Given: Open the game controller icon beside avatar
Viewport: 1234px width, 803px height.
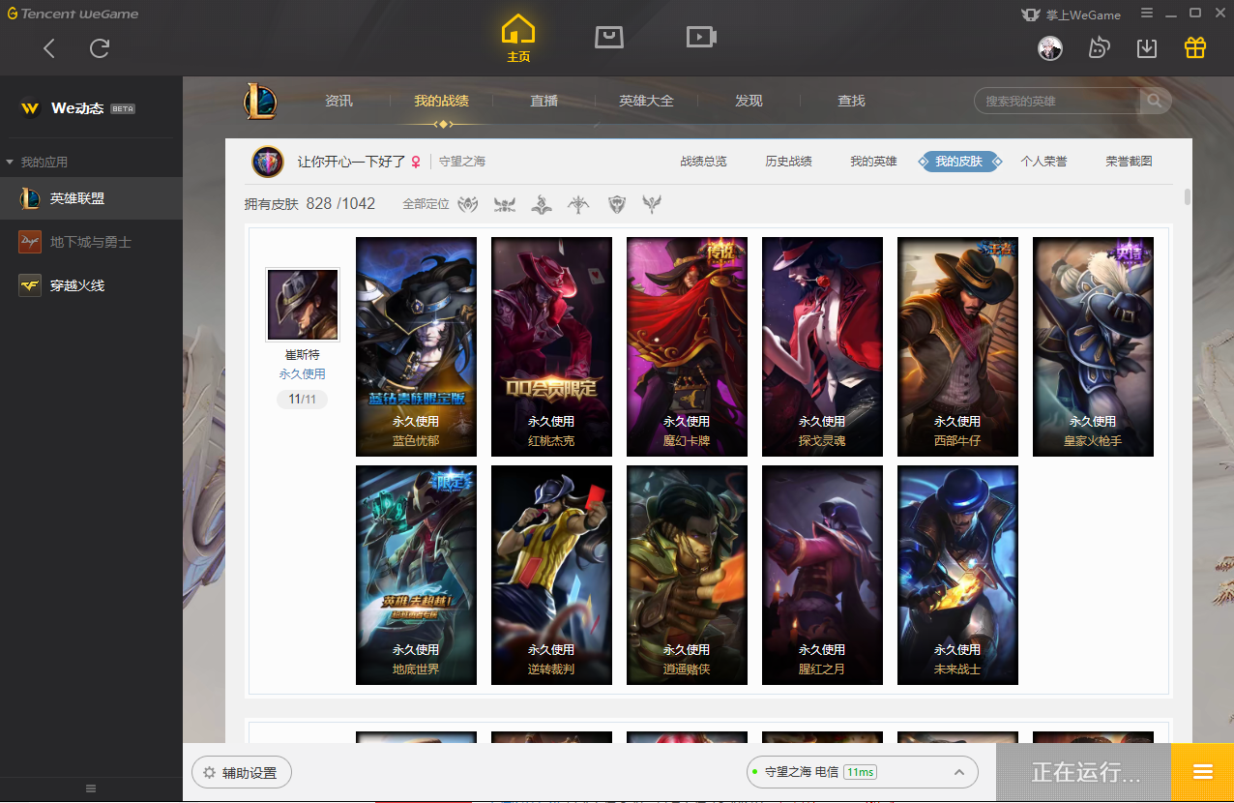Looking at the screenshot, I should point(1099,47).
